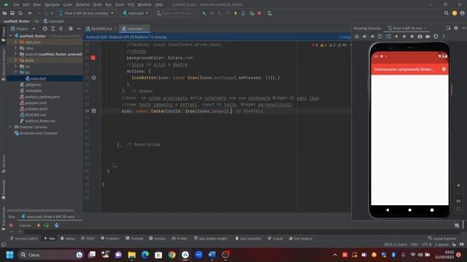The height and width of the screenshot is (262, 467).
Task: Click Collapse All icon in Project panel
Action: [61, 29]
